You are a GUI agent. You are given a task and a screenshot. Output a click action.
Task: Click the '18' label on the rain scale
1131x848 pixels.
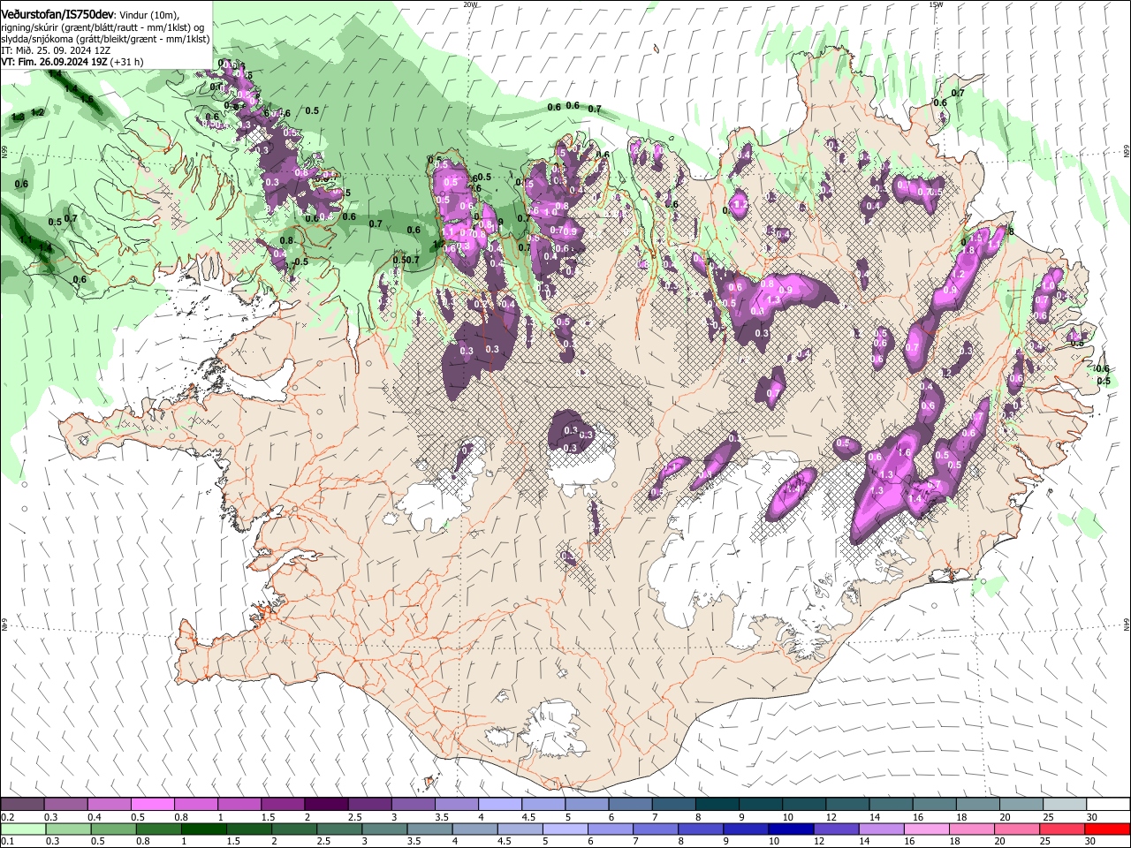954,841
